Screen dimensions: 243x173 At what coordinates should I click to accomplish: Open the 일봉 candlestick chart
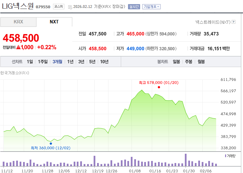pos(176,62)
